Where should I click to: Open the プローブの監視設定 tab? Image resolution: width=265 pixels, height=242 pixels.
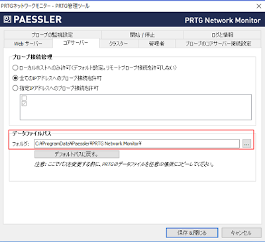click(x=52, y=35)
